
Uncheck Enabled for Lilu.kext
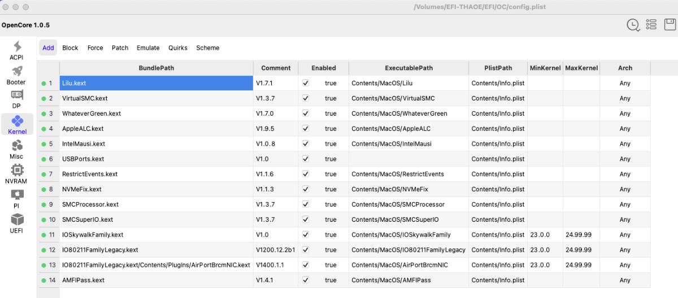(306, 83)
